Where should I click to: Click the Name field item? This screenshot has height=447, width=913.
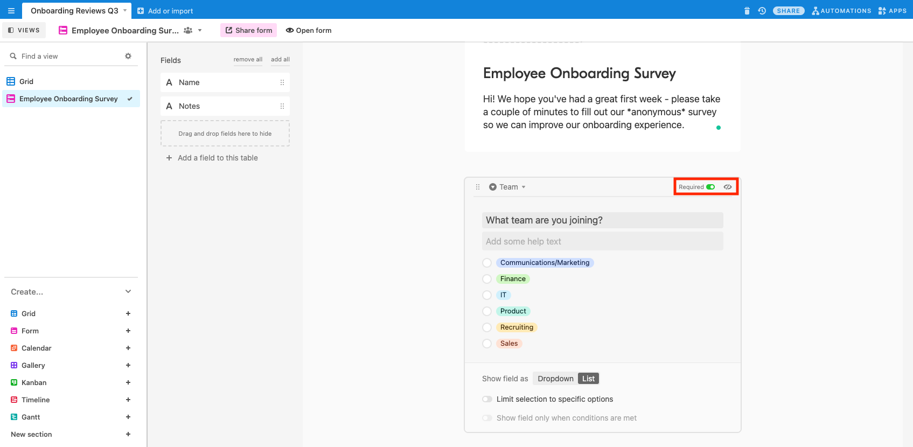225,82
